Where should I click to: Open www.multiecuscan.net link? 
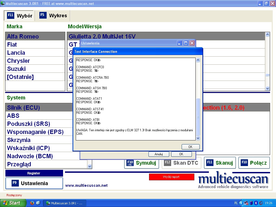(x=87, y=185)
